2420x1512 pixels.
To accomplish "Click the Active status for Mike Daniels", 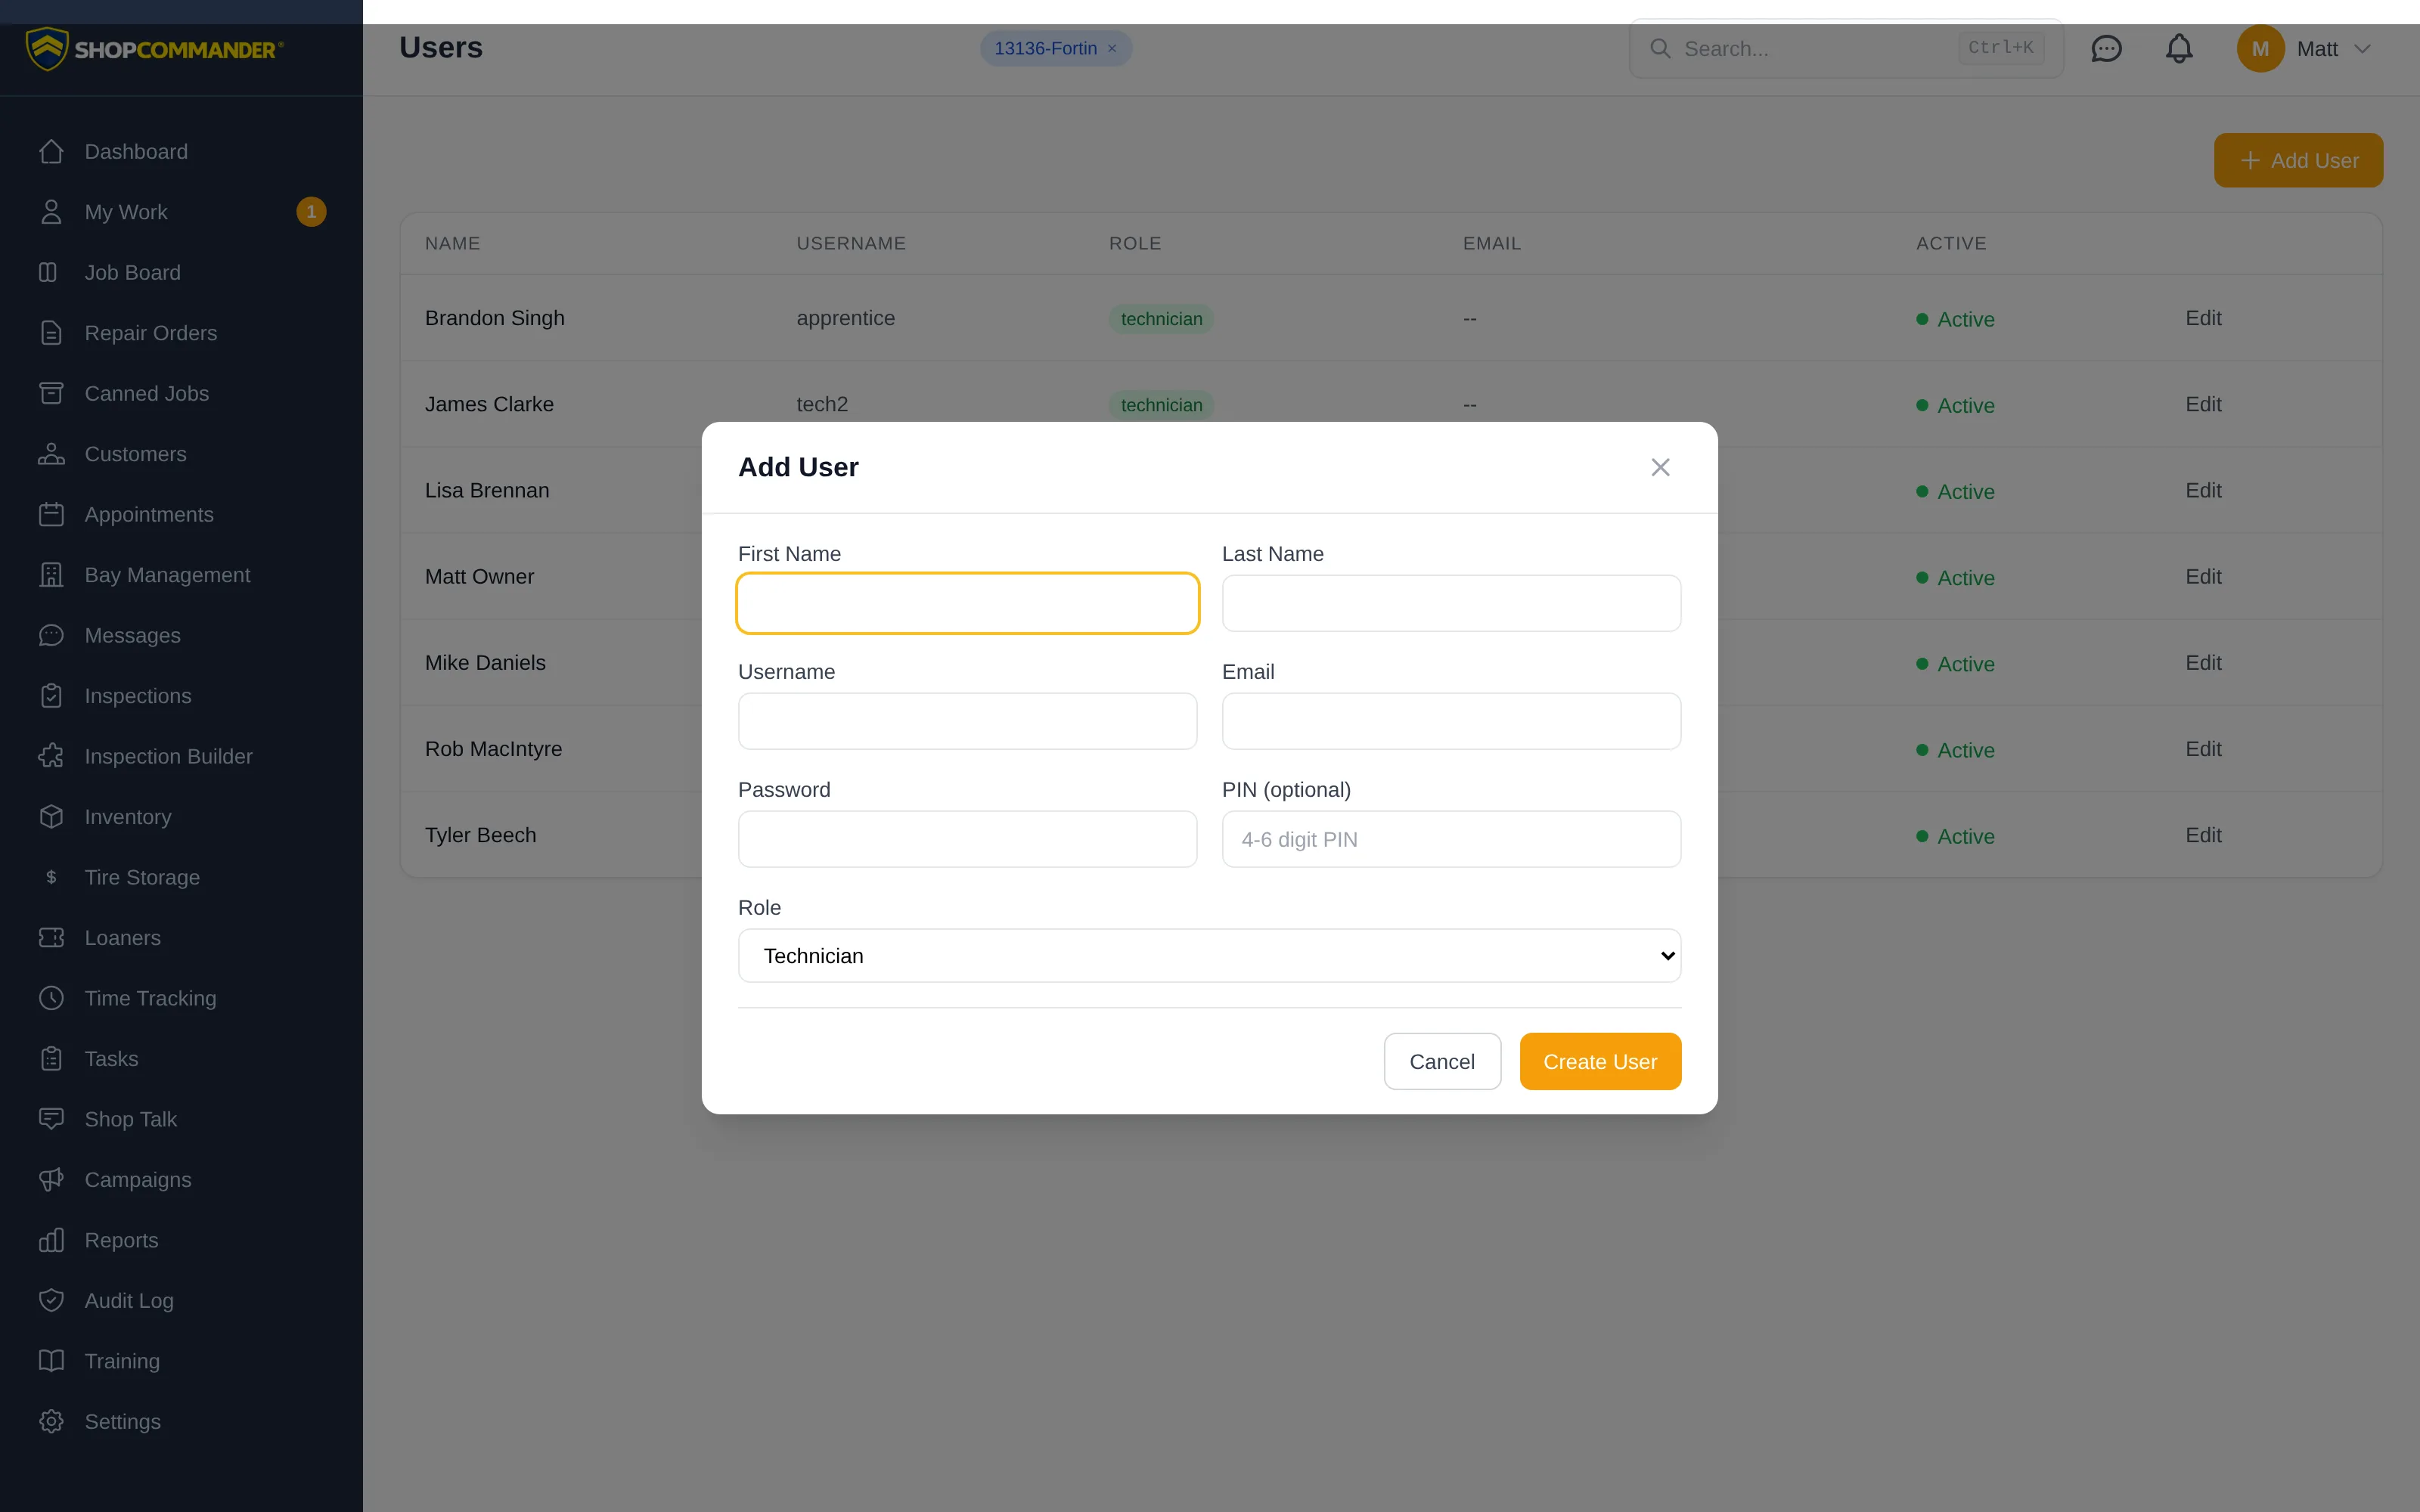I will click(1955, 664).
